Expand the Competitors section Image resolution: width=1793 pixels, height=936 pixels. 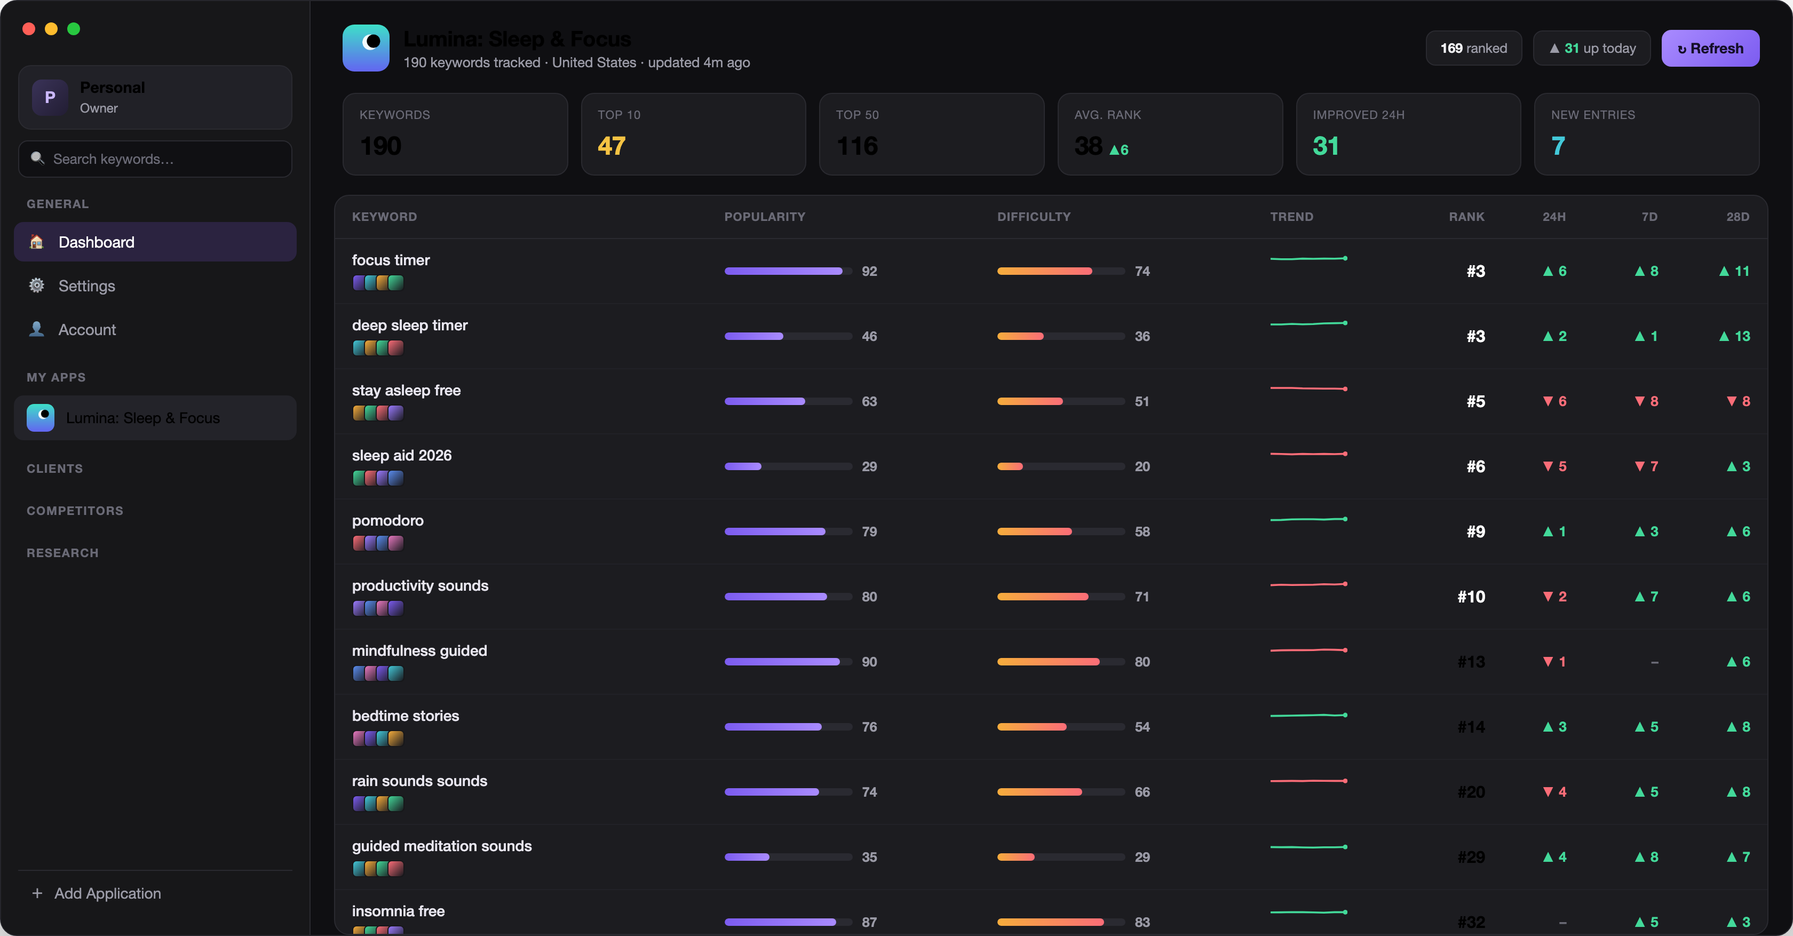pyautogui.click(x=75, y=511)
